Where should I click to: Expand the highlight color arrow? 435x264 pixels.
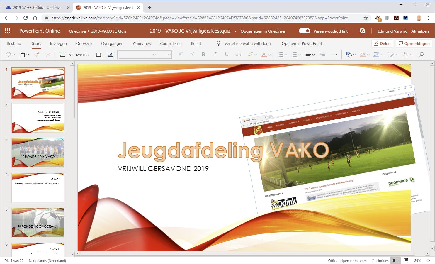pyautogui.click(x=256, y=55)
